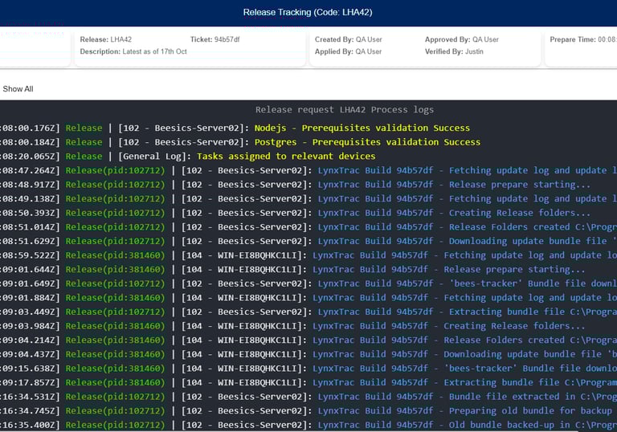Click the Applied By: QA User field
Image resolution: width=617 pixels, height=432 pixels.
(x=348, y=51)
